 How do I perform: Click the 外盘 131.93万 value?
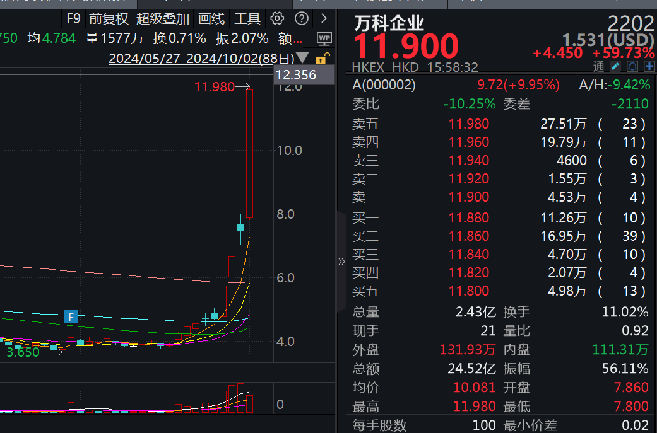(467, 349)
